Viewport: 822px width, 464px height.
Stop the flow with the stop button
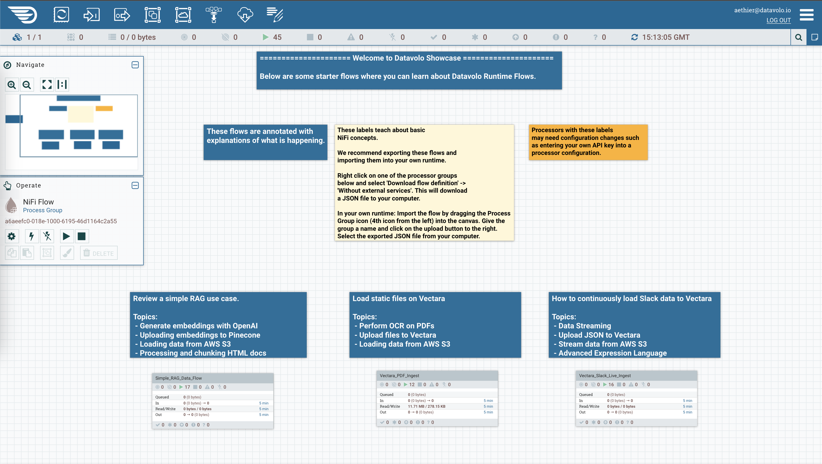click(x=82, y=236)
